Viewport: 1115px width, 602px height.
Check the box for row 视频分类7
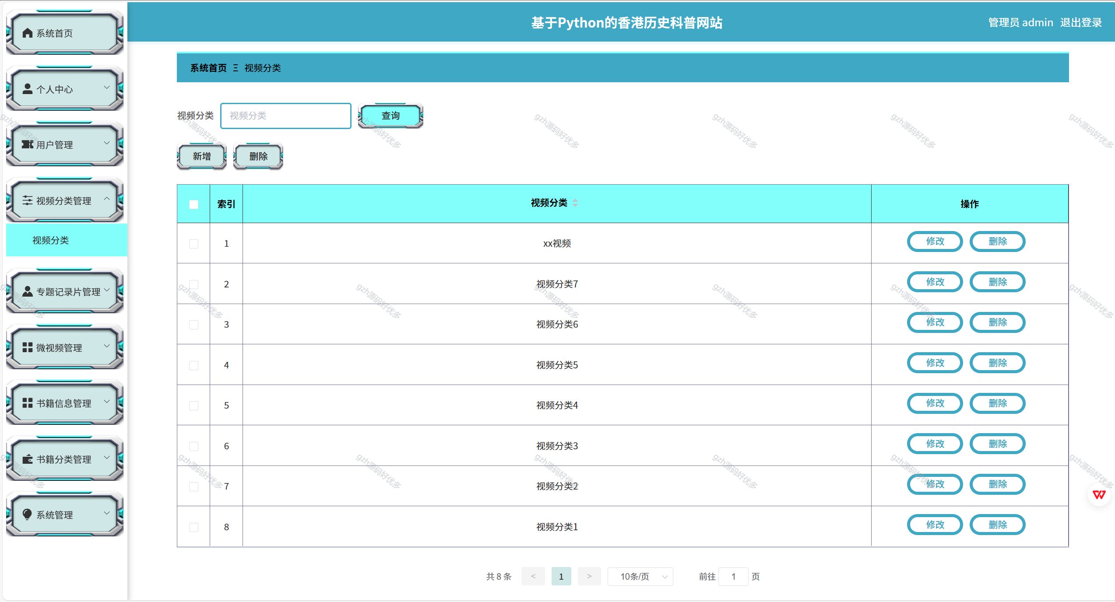(x=193, y=284)
